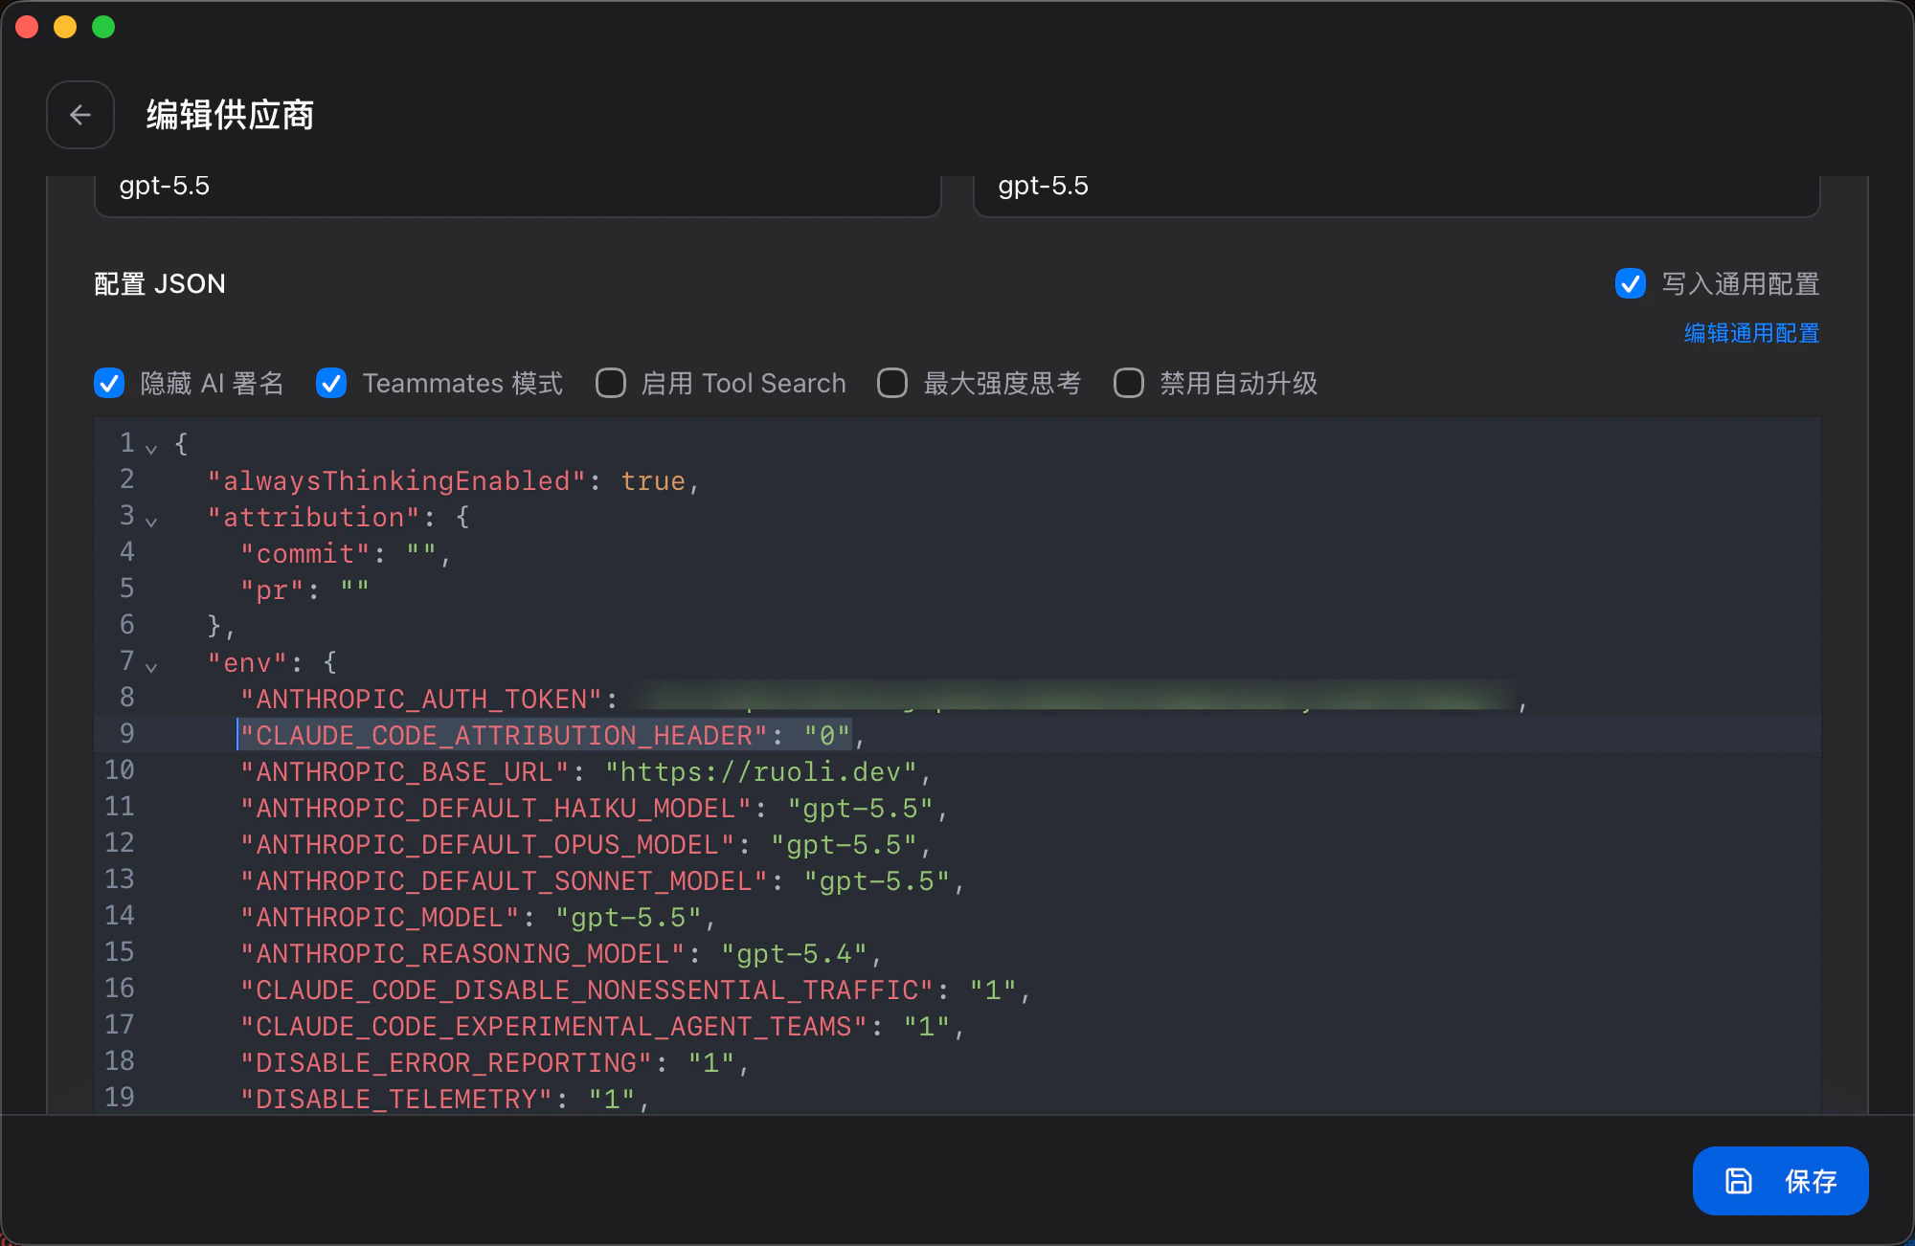Click line number 15 in gutter
The width and height of the screenshot is (1915, 1246).
tap(120, 951)
